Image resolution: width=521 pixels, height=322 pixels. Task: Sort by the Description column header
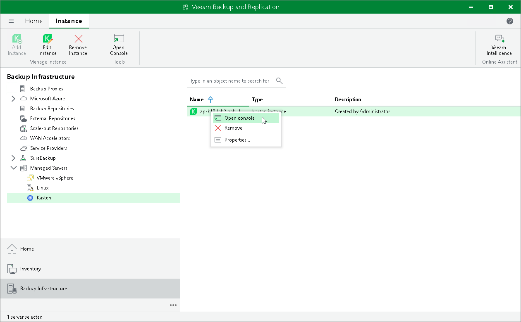348,99
